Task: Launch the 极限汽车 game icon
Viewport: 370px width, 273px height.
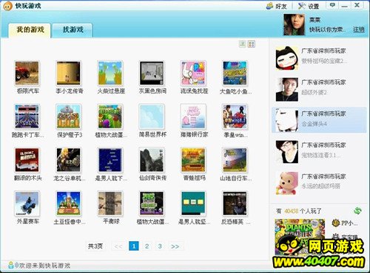Action: click(x=27, y=73)
